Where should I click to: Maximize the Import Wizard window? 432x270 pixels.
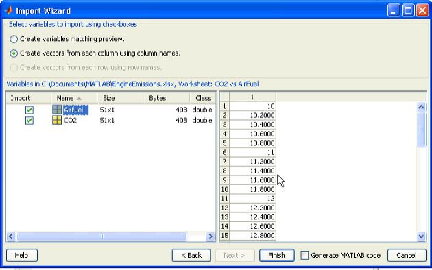pos(408,10)
